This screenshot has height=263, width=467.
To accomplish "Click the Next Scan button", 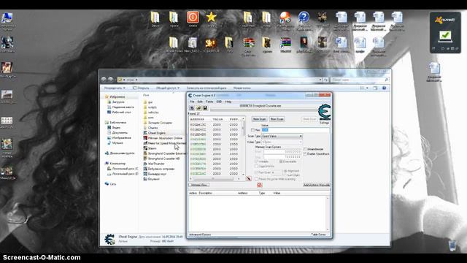I will coord(277,119).
